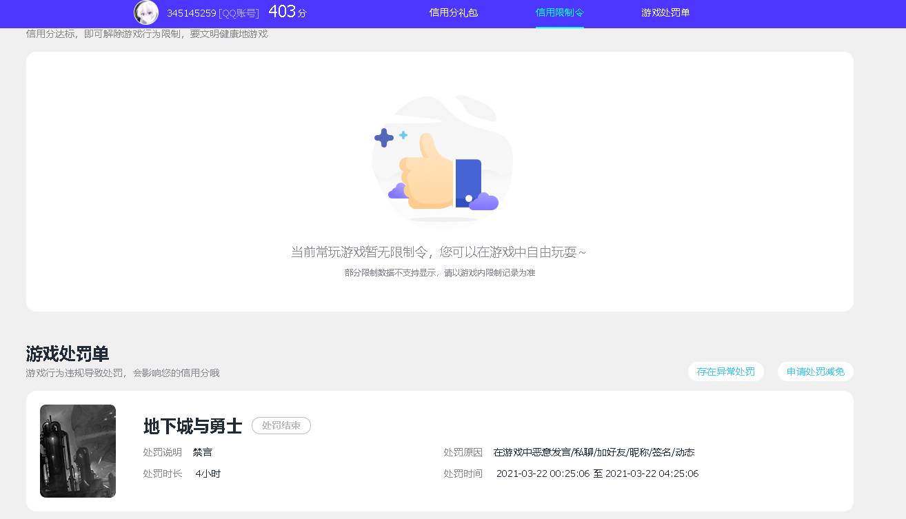Switch to the 游戏处罚单 tab

pyautogui.click(x=665, y=13)
